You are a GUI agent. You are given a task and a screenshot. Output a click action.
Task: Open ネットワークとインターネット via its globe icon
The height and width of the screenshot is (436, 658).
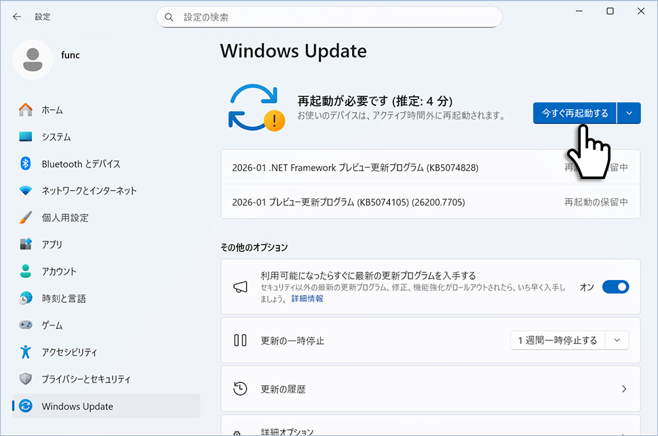(26, 191)
